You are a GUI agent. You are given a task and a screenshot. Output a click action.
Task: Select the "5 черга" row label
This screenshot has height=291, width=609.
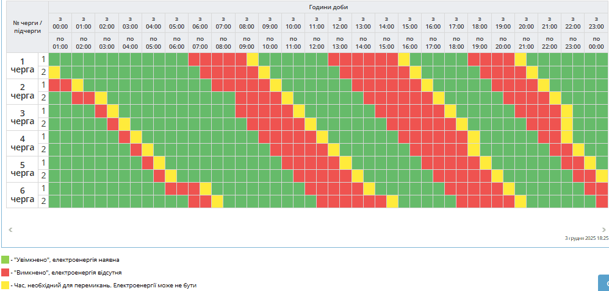pos(23,169)
